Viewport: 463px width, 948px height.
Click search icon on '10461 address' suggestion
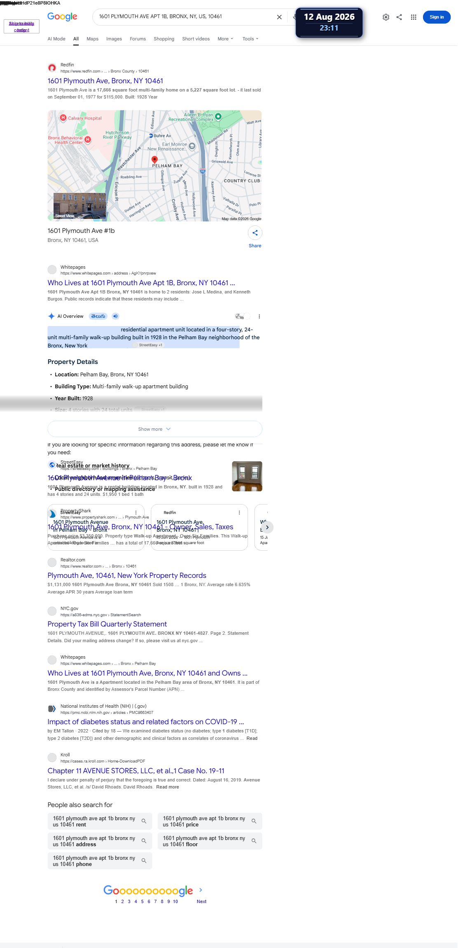(x=144, y=841)
